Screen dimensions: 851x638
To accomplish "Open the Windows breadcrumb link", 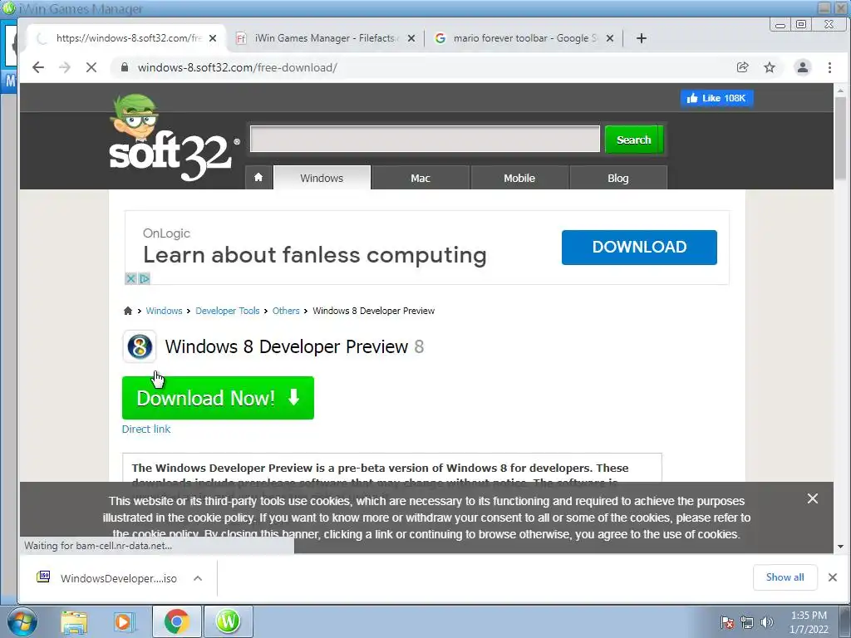I will [164, 311].
